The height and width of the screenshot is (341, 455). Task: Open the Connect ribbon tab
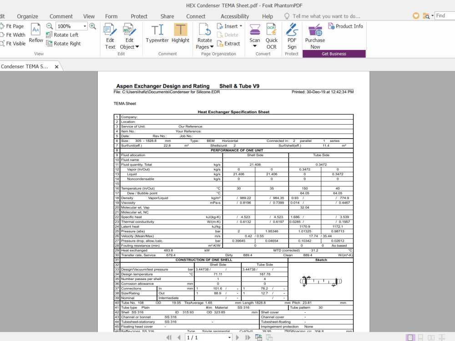[196, 16]
